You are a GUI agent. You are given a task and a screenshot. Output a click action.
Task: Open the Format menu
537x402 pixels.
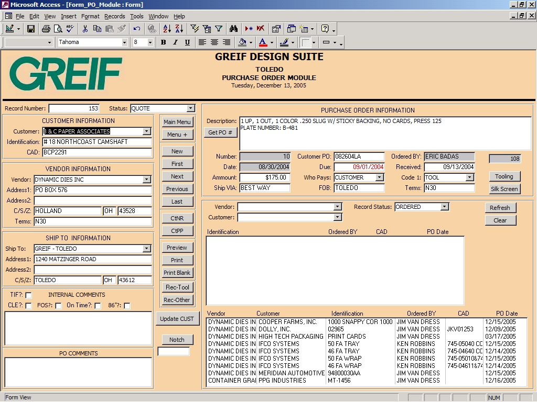click(x=90, y=16)
